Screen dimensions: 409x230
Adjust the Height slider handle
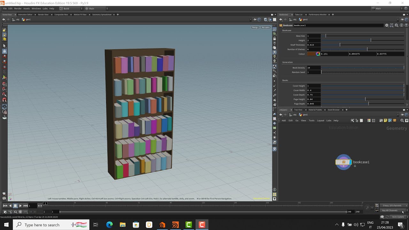(x=371, y=40)
